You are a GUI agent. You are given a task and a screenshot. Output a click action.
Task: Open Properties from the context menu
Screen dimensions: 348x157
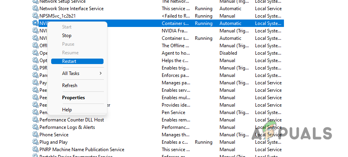click(x=73, y=98)
